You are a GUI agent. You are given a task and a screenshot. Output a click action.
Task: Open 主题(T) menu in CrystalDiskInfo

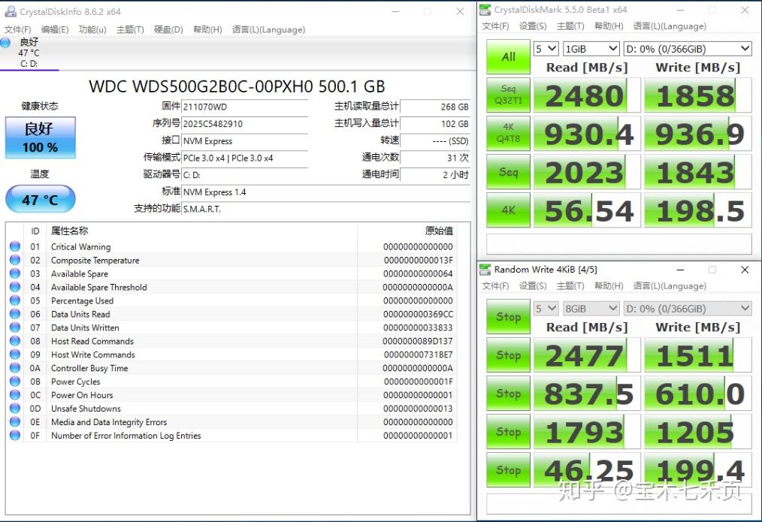(x=130, y=29)
